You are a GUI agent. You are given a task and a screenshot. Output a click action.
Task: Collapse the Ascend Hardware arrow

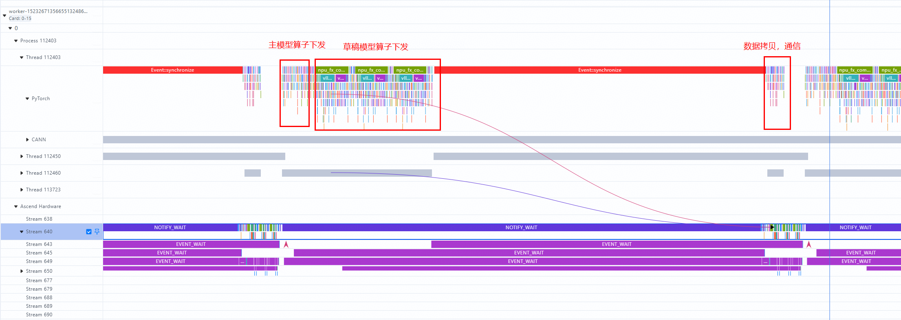click(16, 206)
